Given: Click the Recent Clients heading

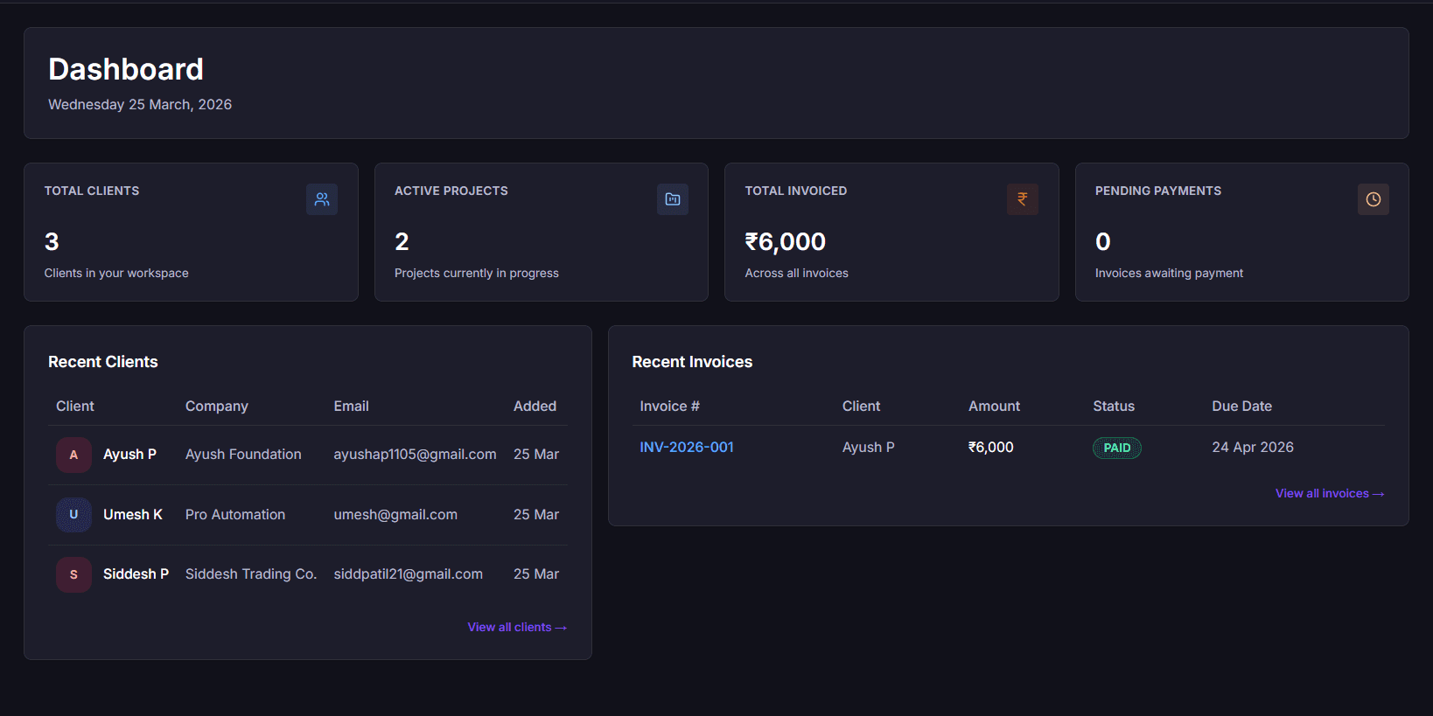Looking at the screenshot, I should [103, 362].
